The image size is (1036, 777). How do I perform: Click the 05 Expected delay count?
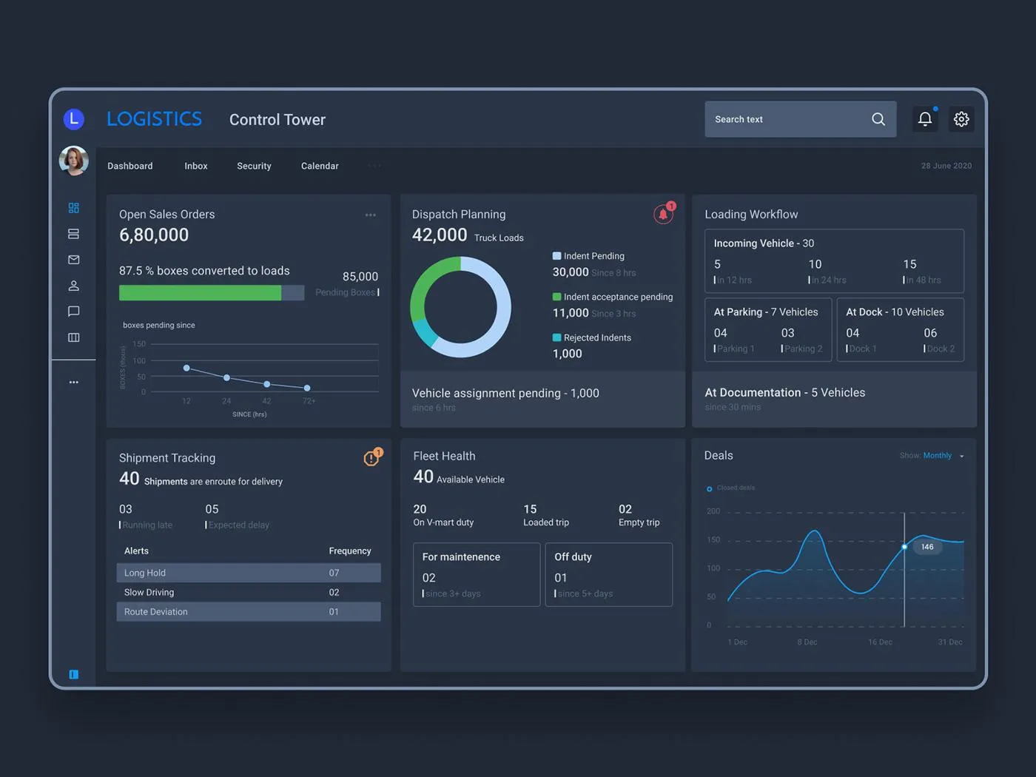(x=212, y=509)
